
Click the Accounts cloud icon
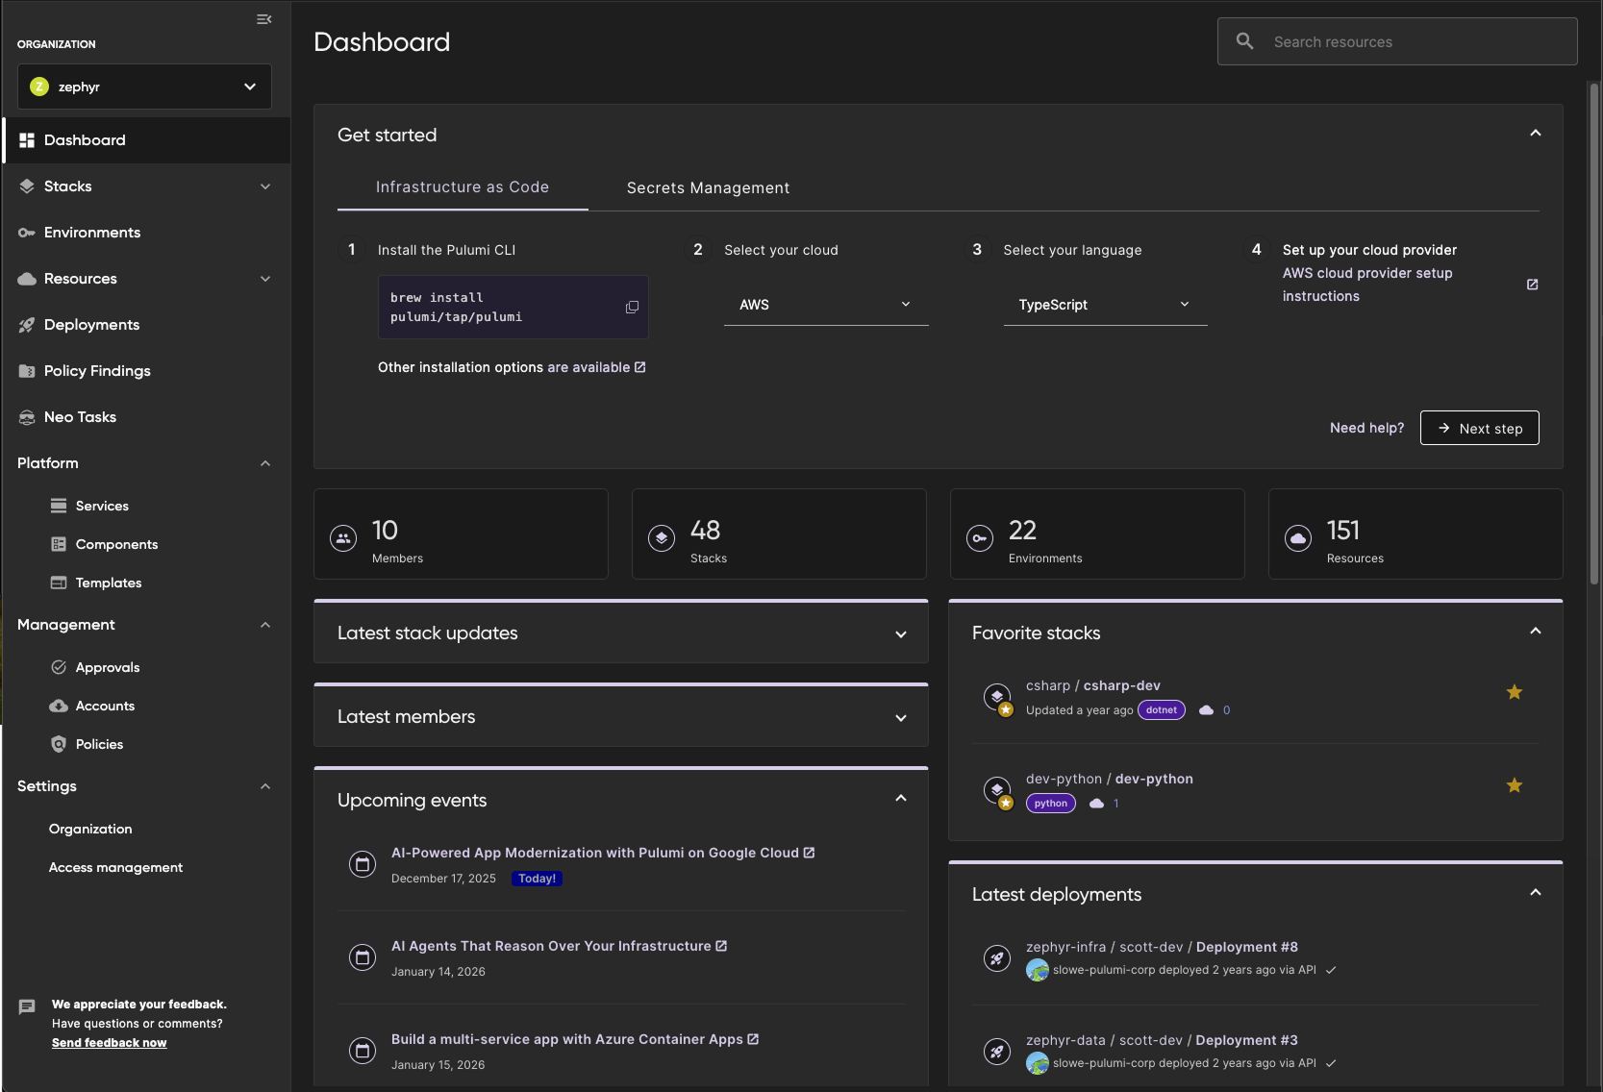pyautogui.click(x=59, y=706)
